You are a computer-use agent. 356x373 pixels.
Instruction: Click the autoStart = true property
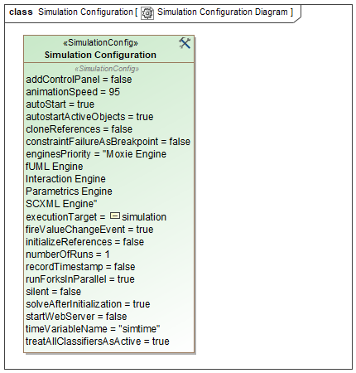pos(60,104)
